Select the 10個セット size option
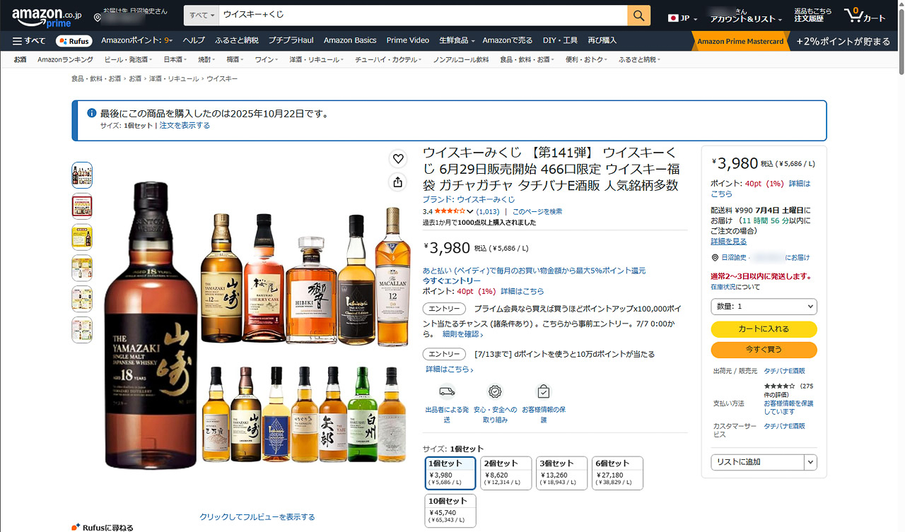This screenshot has height=532, width=905. [450, 511]
